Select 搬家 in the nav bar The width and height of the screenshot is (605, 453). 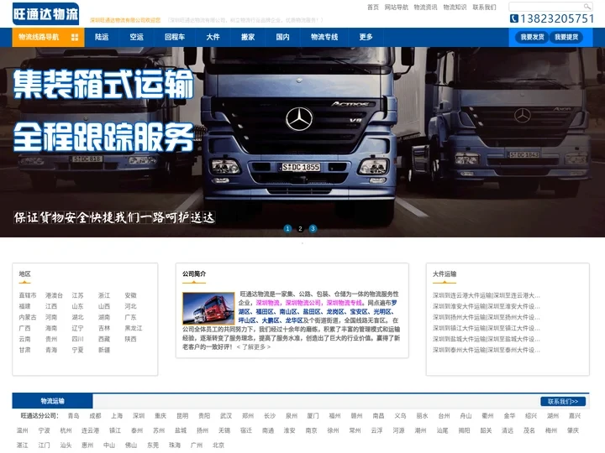tap(248, 37)
